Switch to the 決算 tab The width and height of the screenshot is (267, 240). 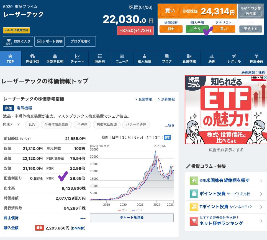tap(212, 59)
